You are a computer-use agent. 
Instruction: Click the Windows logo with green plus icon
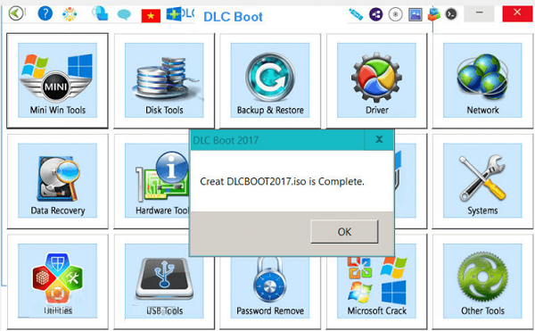click(x=174, y=14)
